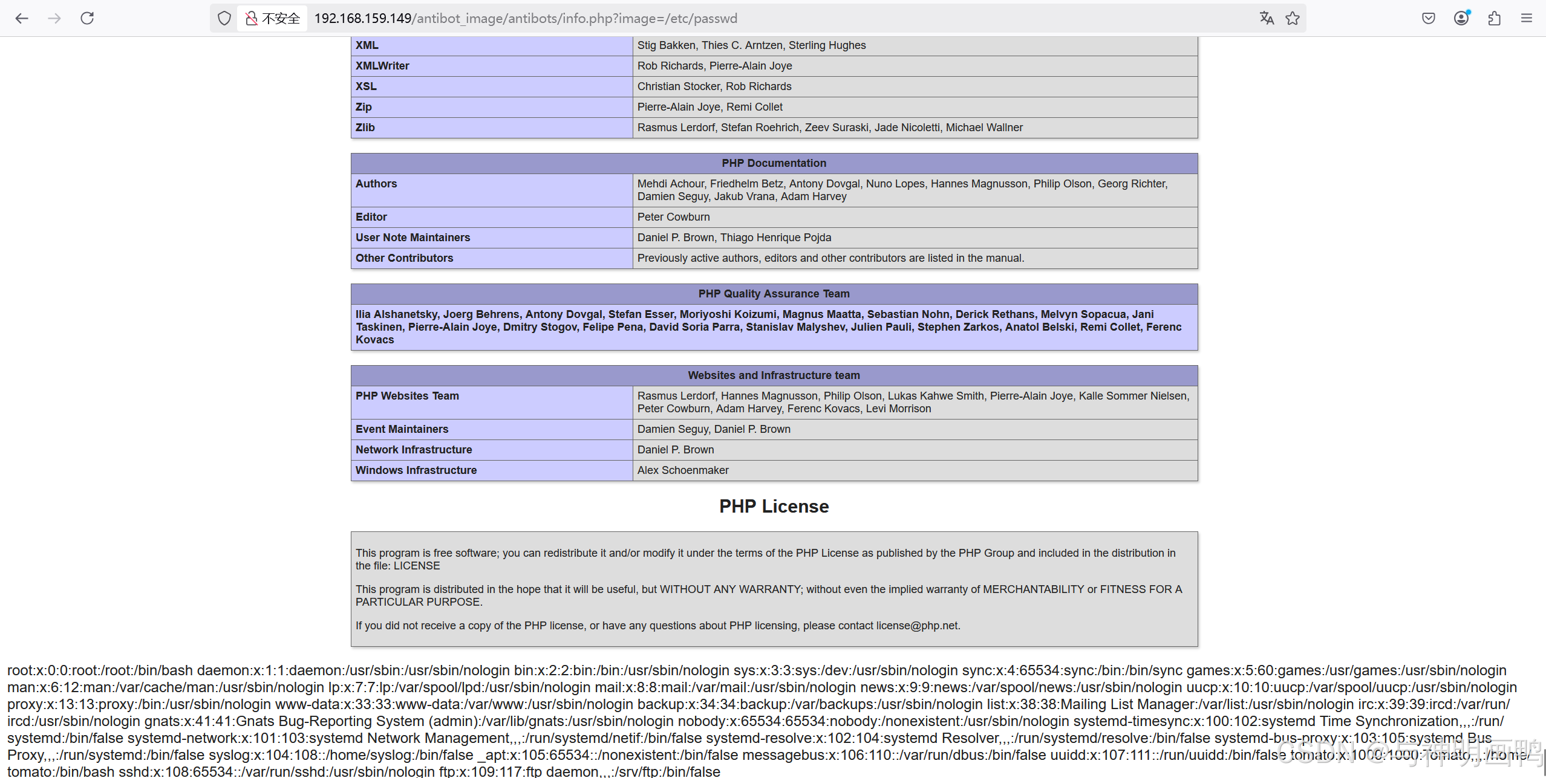Image resolution: width=1546 pixels, height=778 pixels.
Task: Bookmark this page with the star
Action: coord(1293,18)
